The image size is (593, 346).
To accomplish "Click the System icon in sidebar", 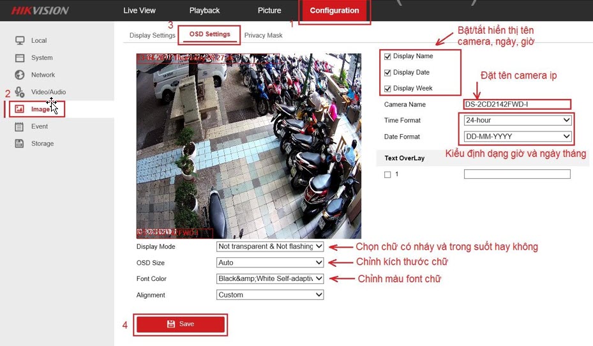I will [x=20, y=57].
